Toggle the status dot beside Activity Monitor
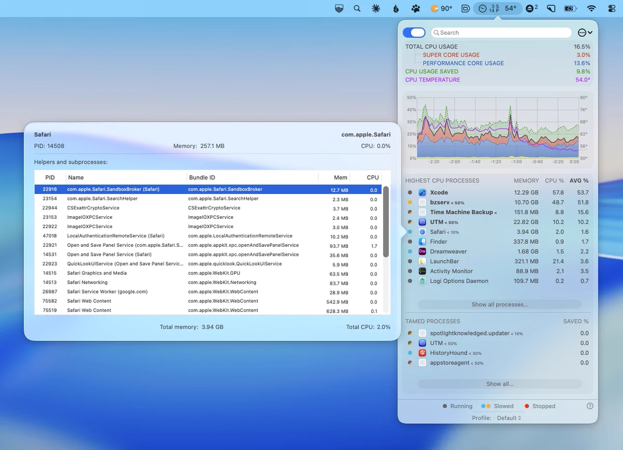 (x=410, y=271)
